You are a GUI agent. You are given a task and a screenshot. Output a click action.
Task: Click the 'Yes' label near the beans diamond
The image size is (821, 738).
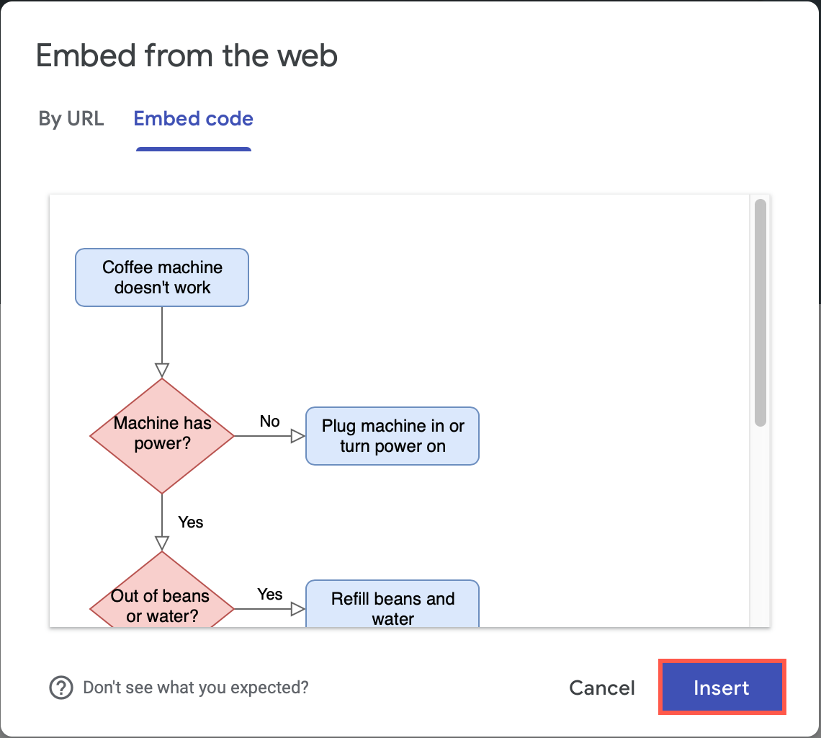pos(269,595)
